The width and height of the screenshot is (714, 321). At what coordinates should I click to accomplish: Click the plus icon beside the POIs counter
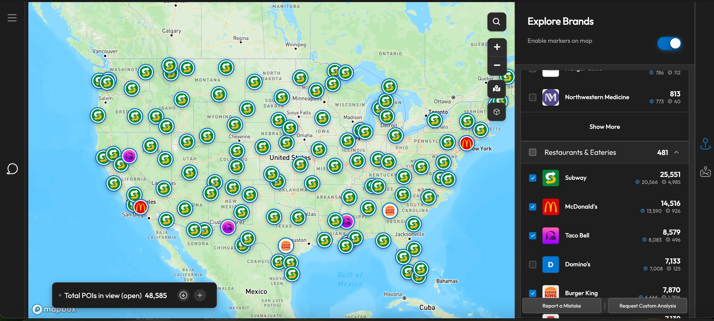[x=200, y=295]
